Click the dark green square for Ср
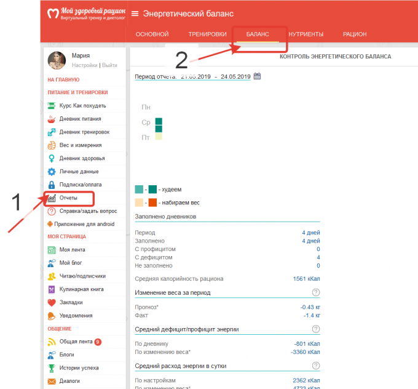Image resolution: width=418 pixels, height=389 pixels. pos(159,122)
